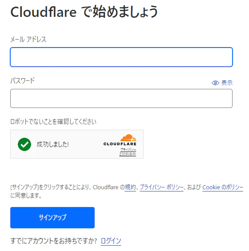Open ご契約条件 link in the verification widget
The width and height of the screenshot is (249, 251).
tap(128, 154)
